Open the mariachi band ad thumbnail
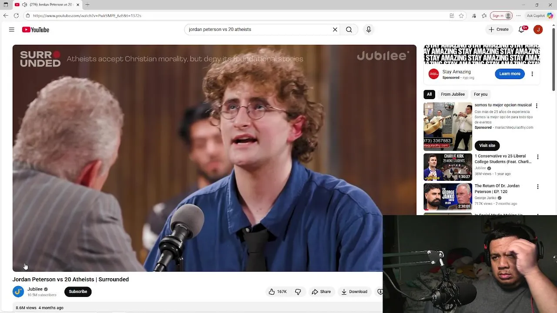Image resolution: width=557 pixels, height=313 pixels. (448, 127)
